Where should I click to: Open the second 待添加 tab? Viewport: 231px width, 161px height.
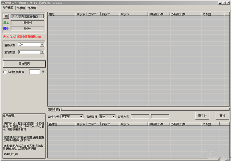point(32,8)
